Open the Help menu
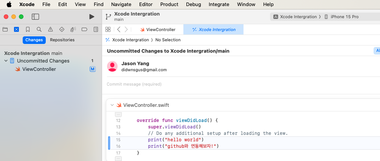The width and height of the screenshot is (380, 161). coord(268,5)
